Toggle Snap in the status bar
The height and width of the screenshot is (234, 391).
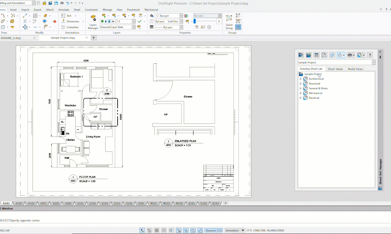pyautogui.click(x=150, y=230)
